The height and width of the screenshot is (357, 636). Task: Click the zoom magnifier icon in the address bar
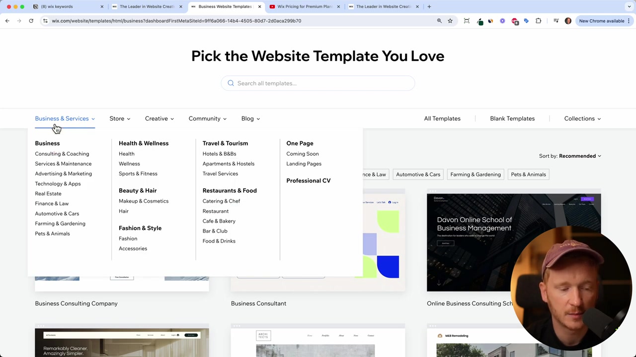439,21
